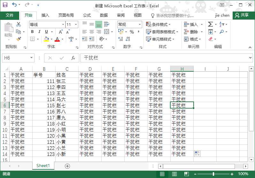This screenshot has height=178, width=255.
Task: Click the Cut scissors icon
Action: tap(19, 24)
